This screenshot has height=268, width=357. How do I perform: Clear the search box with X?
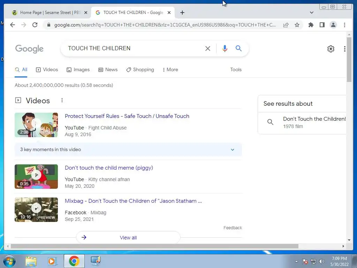(x=207, y=48)
